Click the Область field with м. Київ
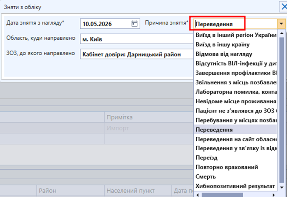287x197 pixels. click(x=137, y=39)
